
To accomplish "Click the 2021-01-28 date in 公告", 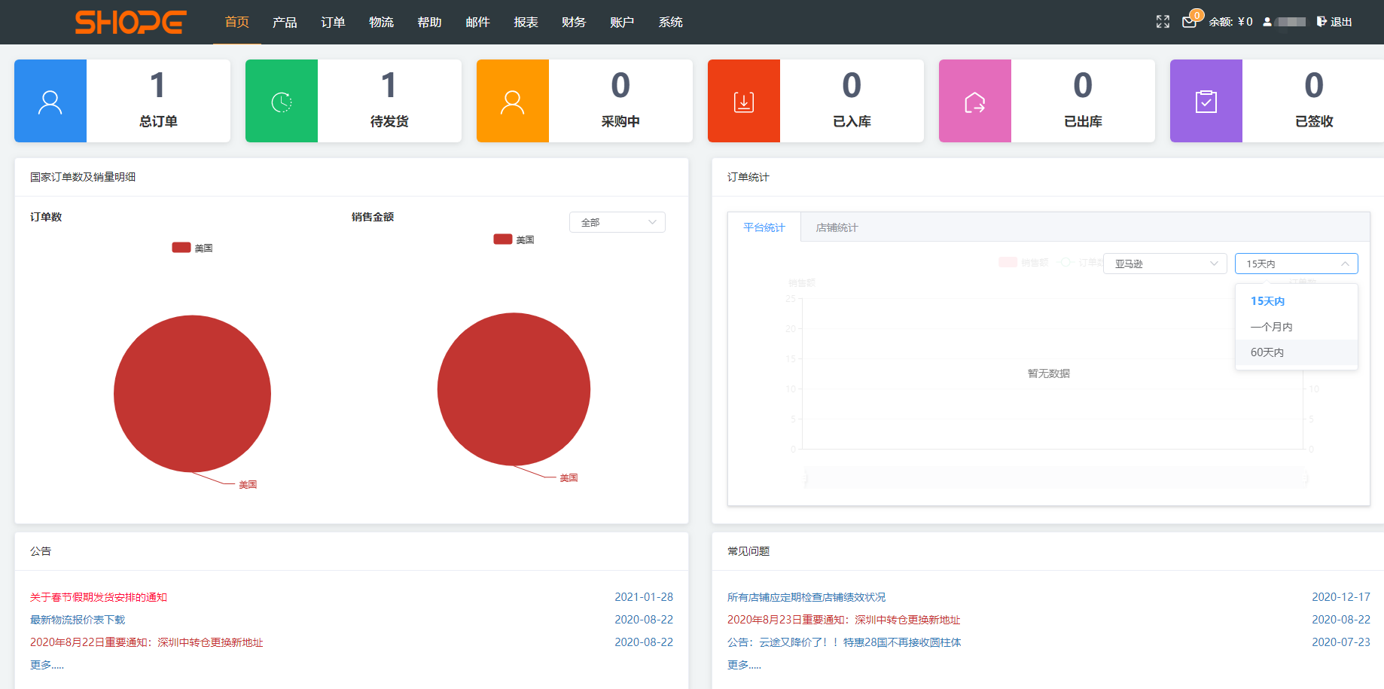I will (644, 597).
